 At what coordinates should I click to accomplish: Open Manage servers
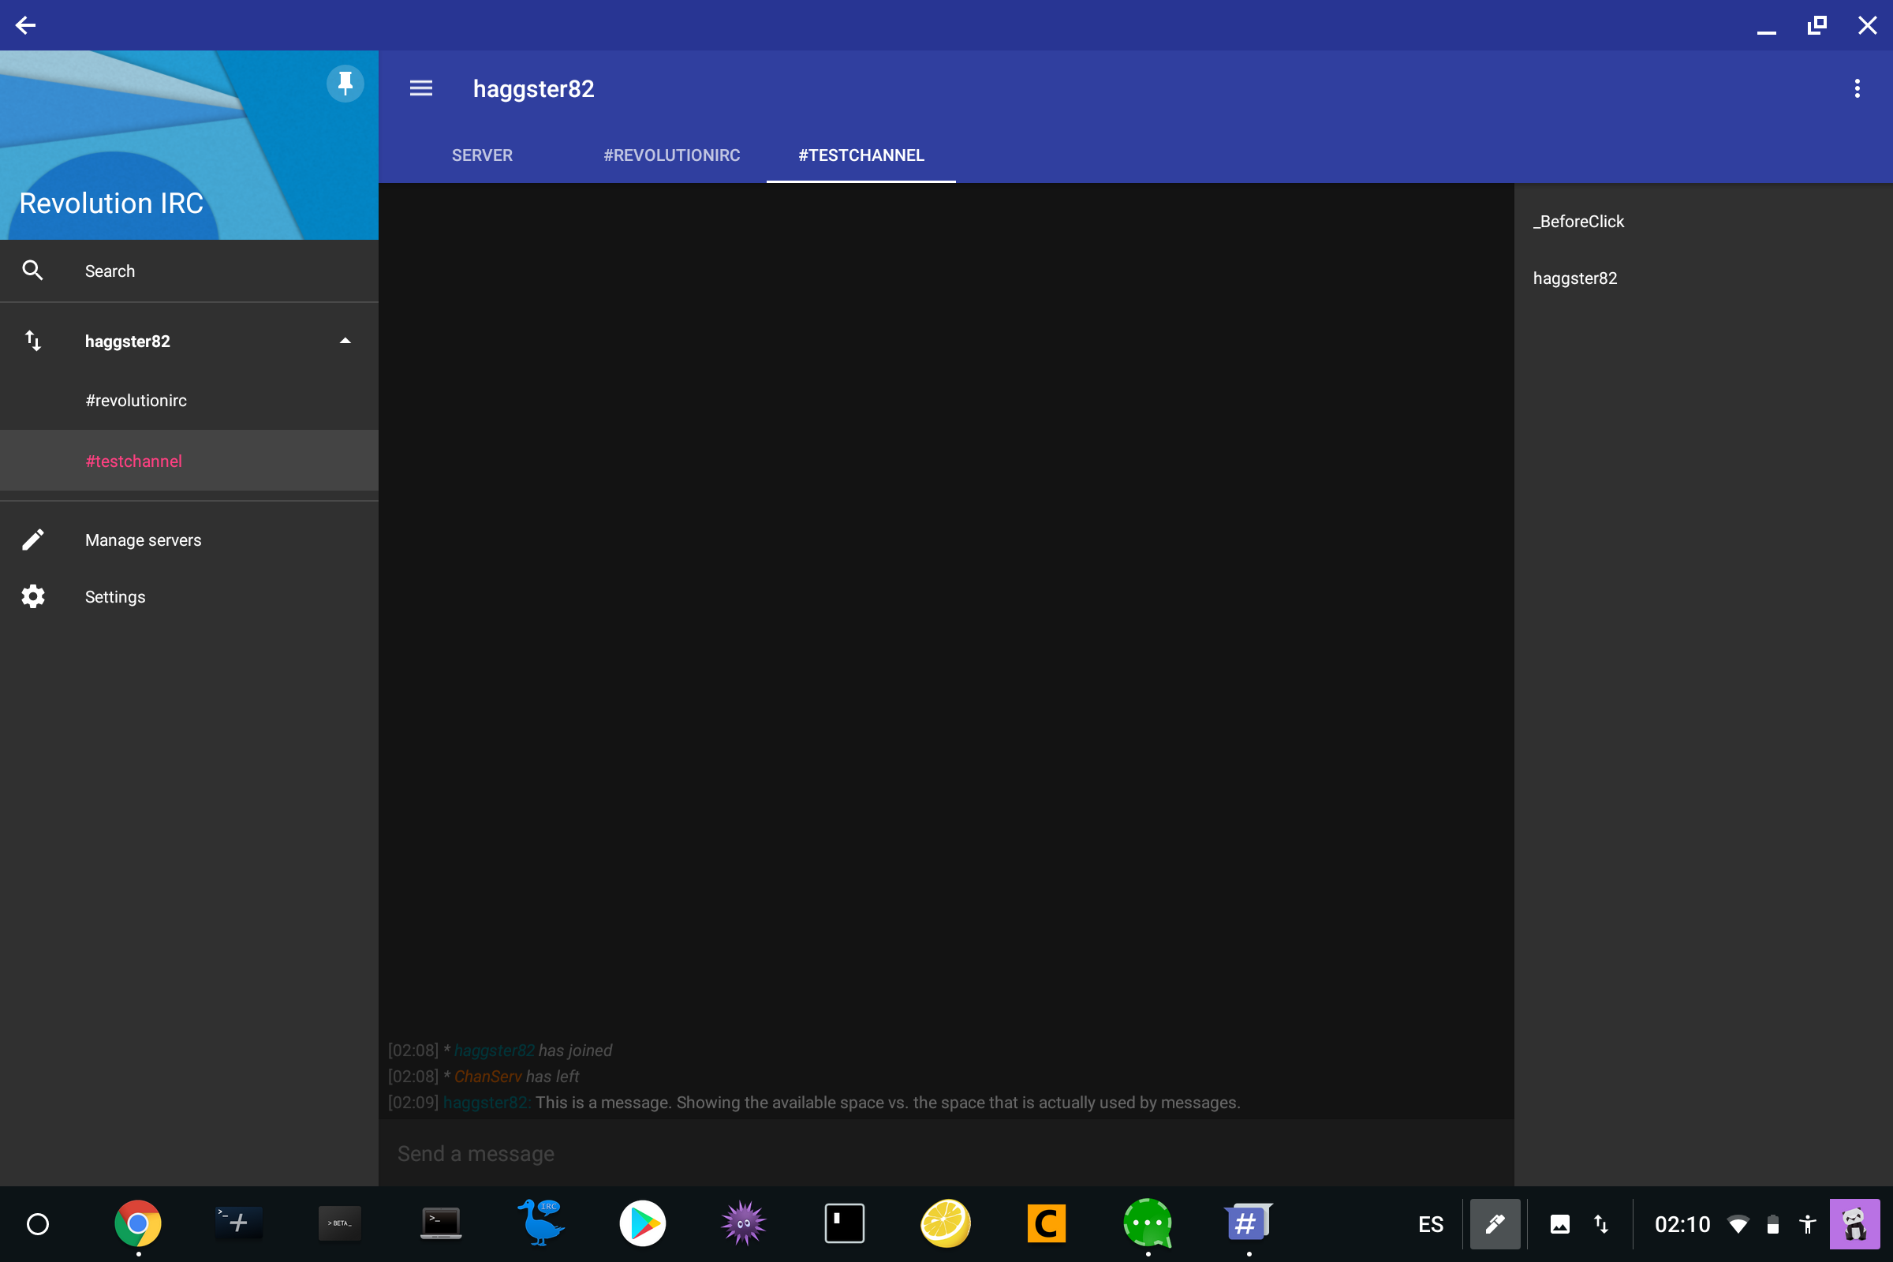(x=144, y=540)
